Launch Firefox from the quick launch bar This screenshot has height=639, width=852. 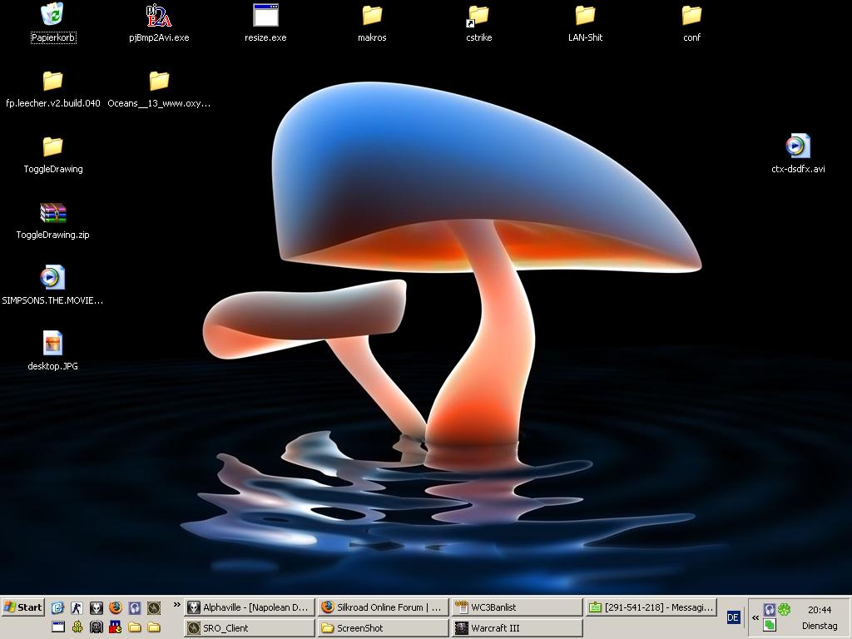pos(116,608)
